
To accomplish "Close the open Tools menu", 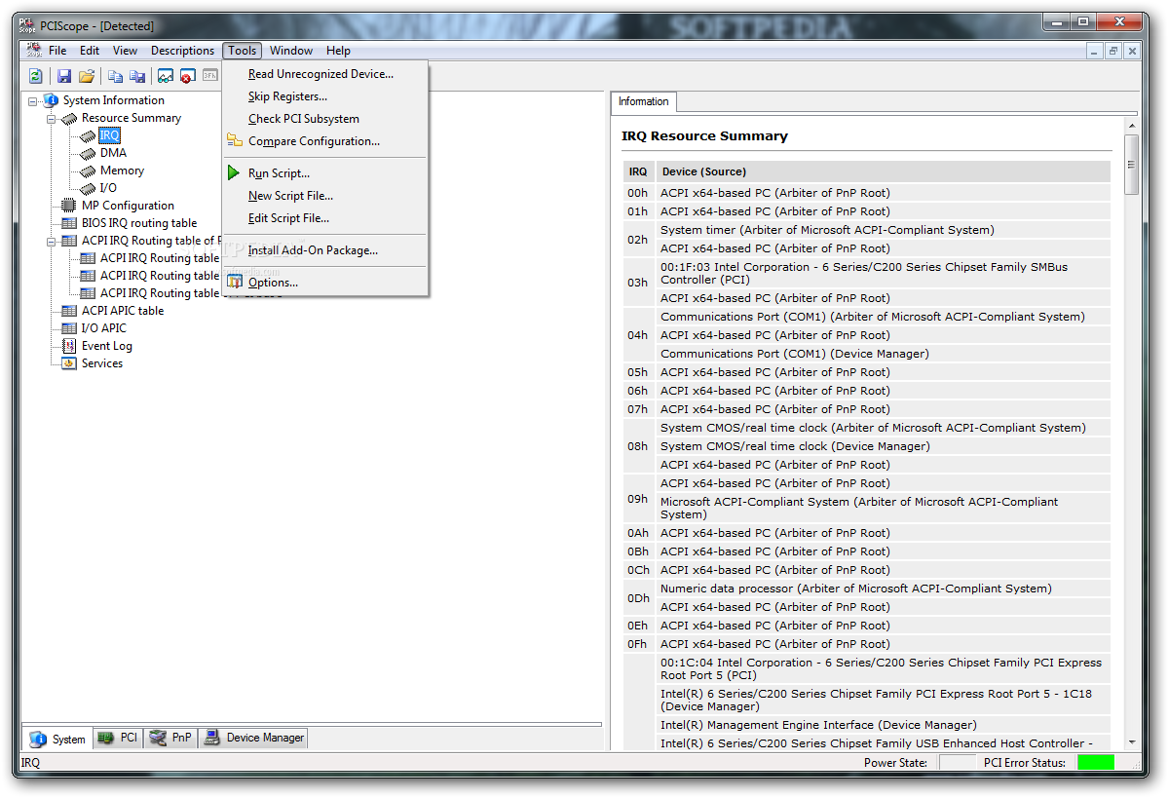I will click(243, 51).
